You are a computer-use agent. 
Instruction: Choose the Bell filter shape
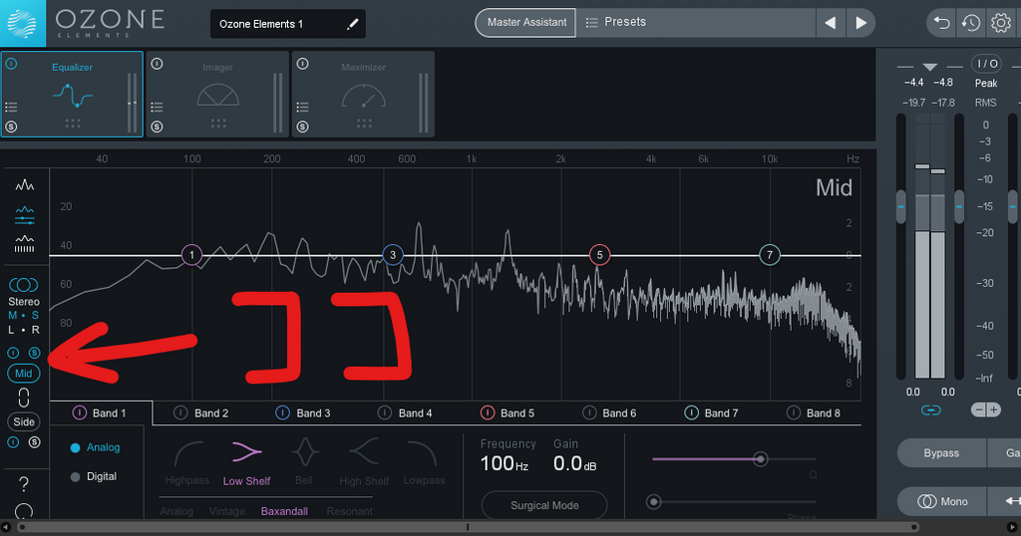(304, 462)
